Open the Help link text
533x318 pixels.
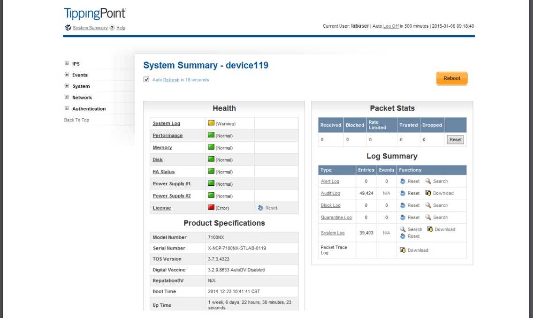tap(121, 28)
